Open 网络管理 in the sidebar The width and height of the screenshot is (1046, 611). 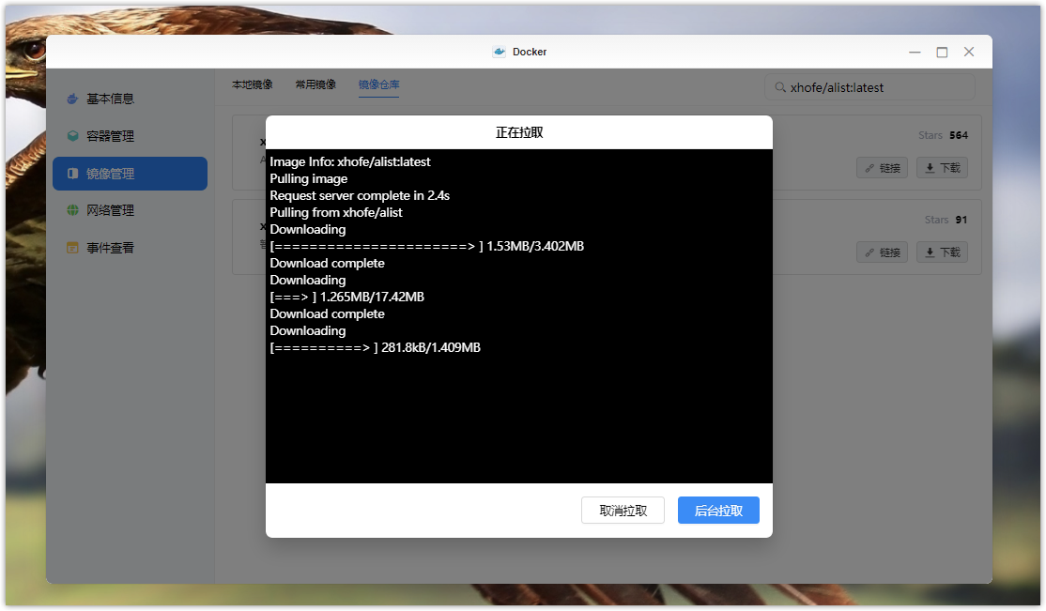tap(131, 210)
